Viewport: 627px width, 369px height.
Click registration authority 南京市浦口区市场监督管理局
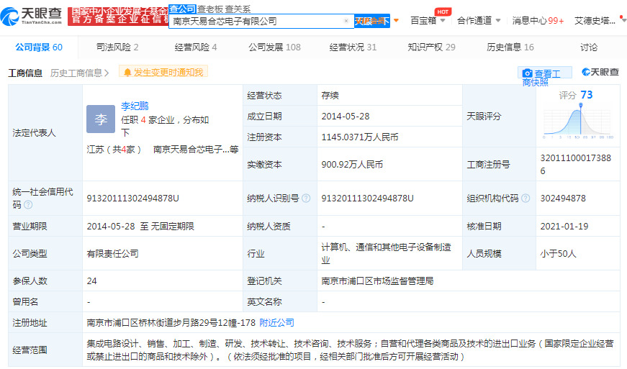377,281
